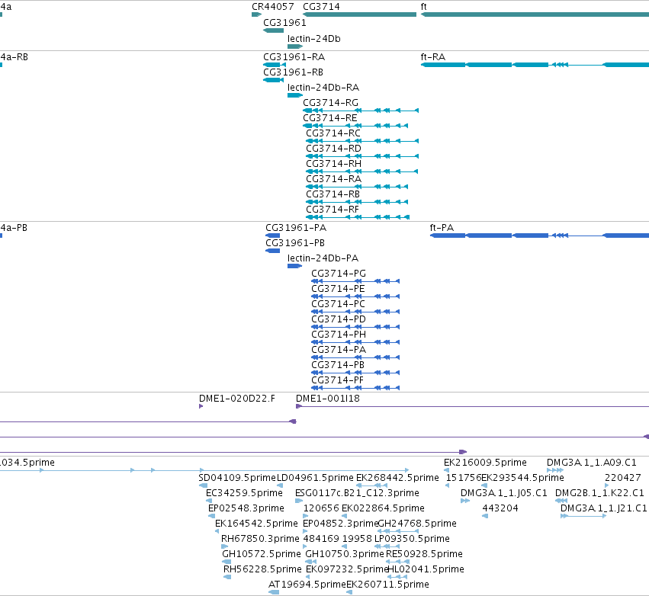The image size is (649, 596).
Task: Select EST DMG3A.1_1.J05.C1
Action: click(x=465, y=501)
